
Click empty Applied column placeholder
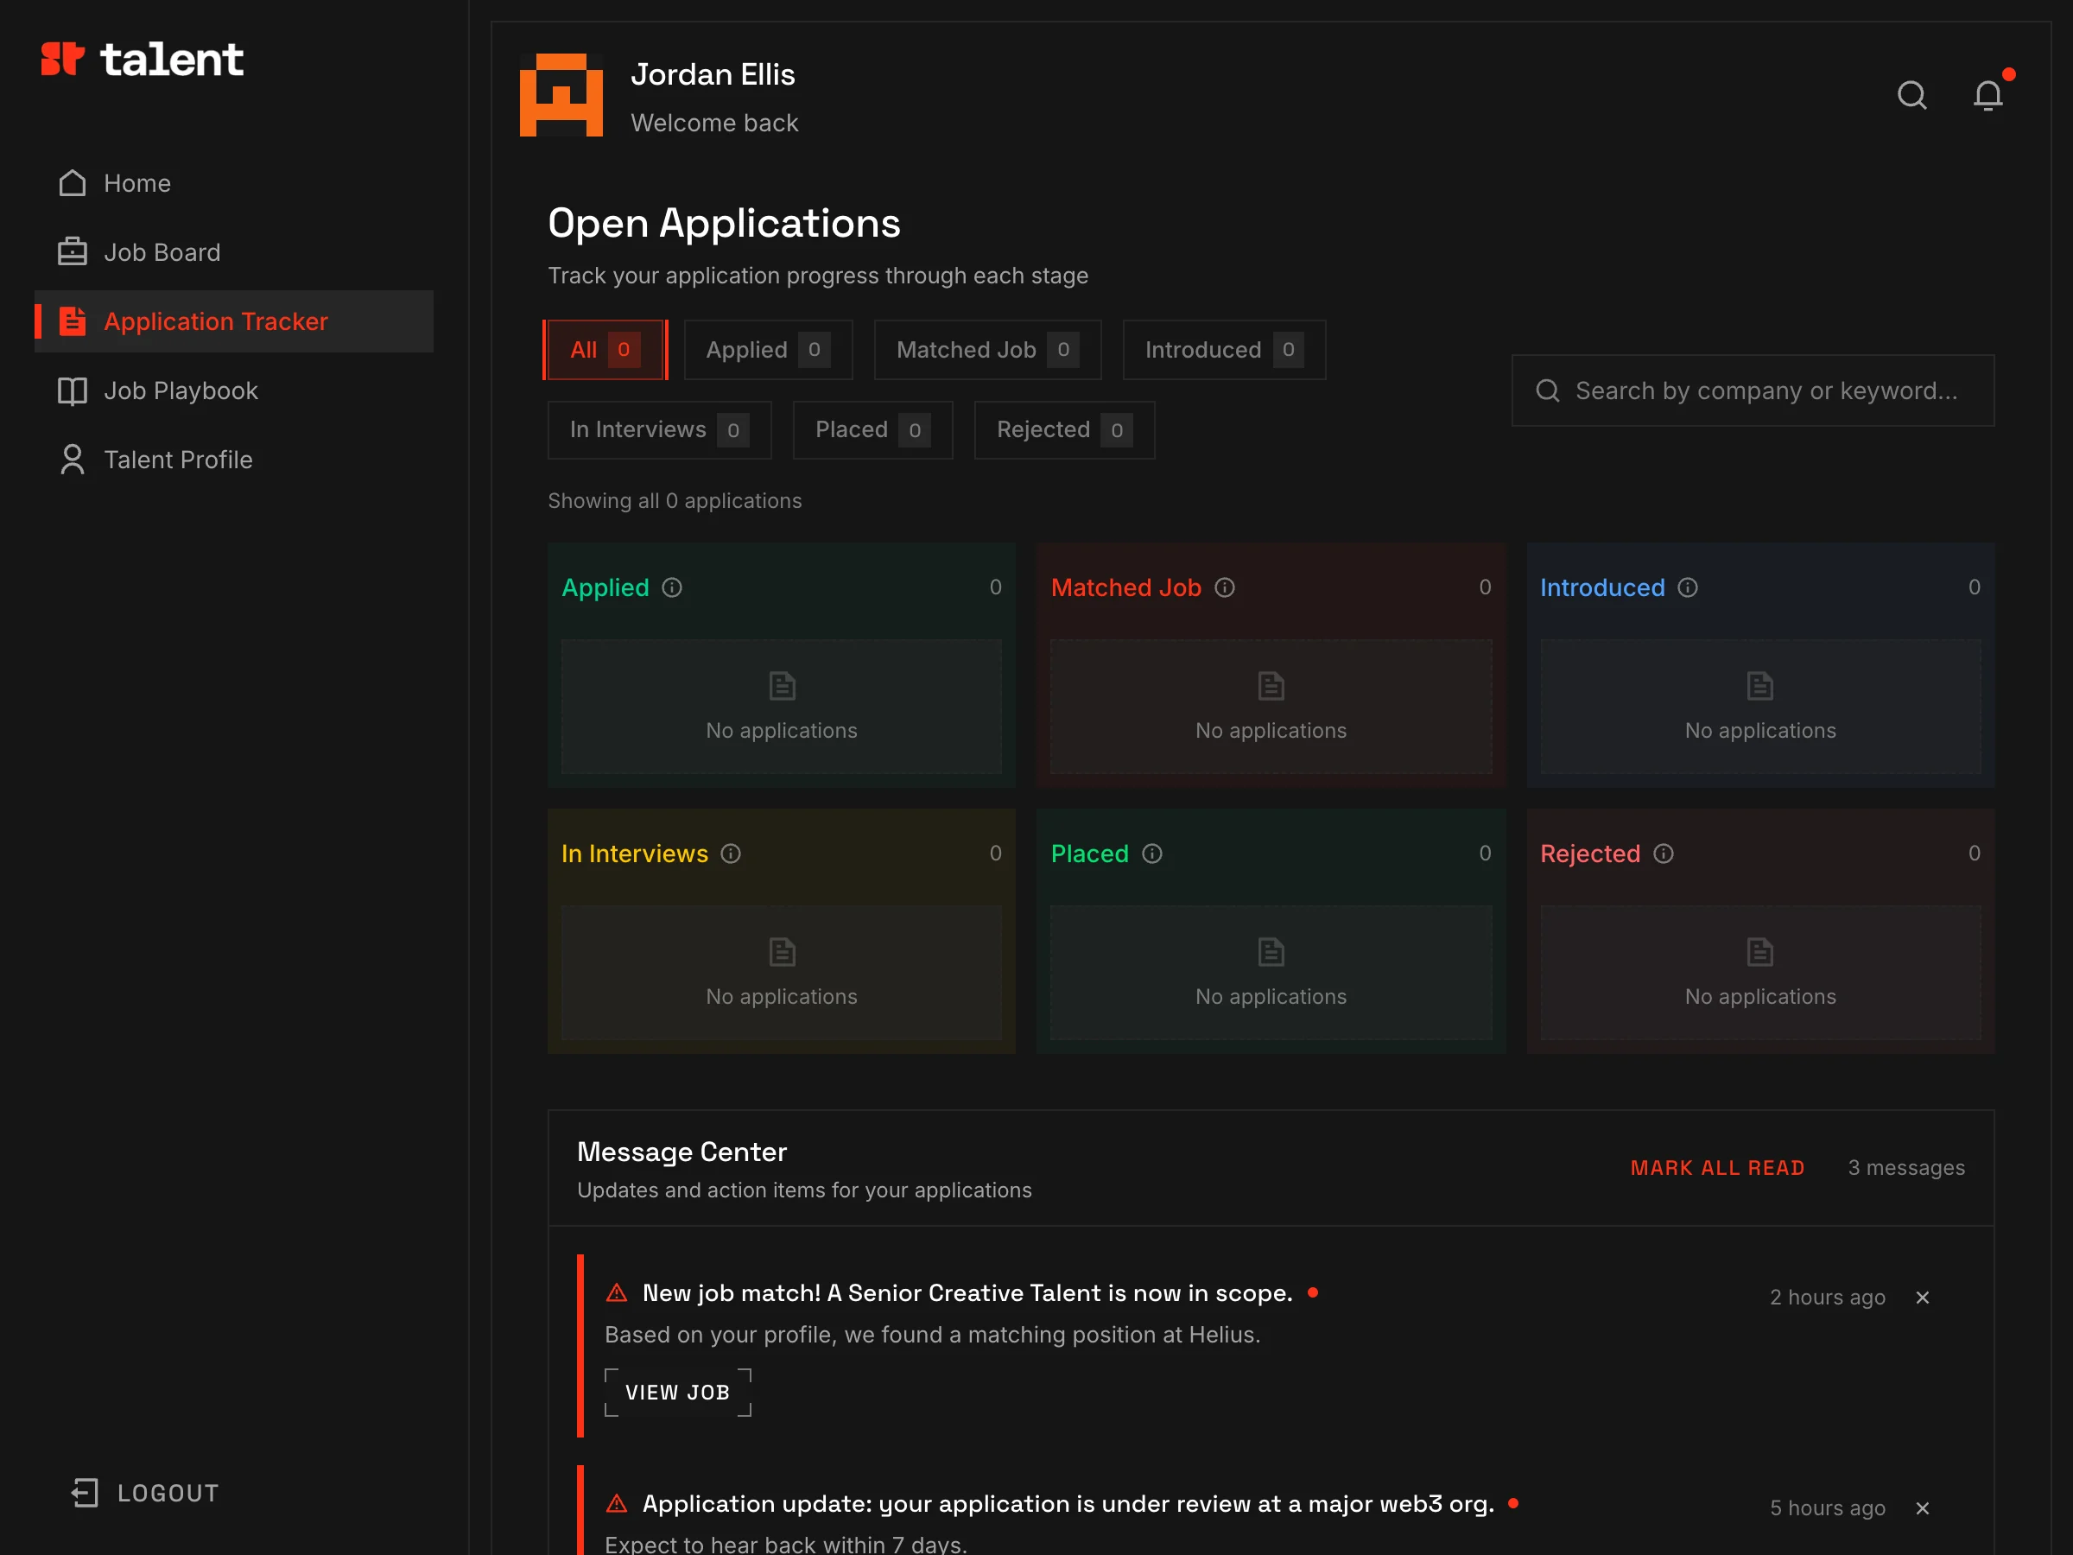782,707
